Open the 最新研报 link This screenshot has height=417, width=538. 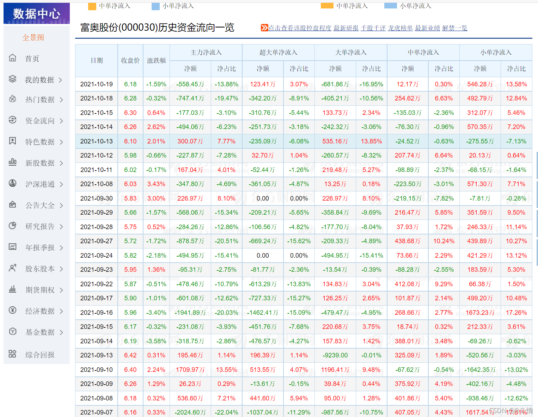[x=346, y=28]
